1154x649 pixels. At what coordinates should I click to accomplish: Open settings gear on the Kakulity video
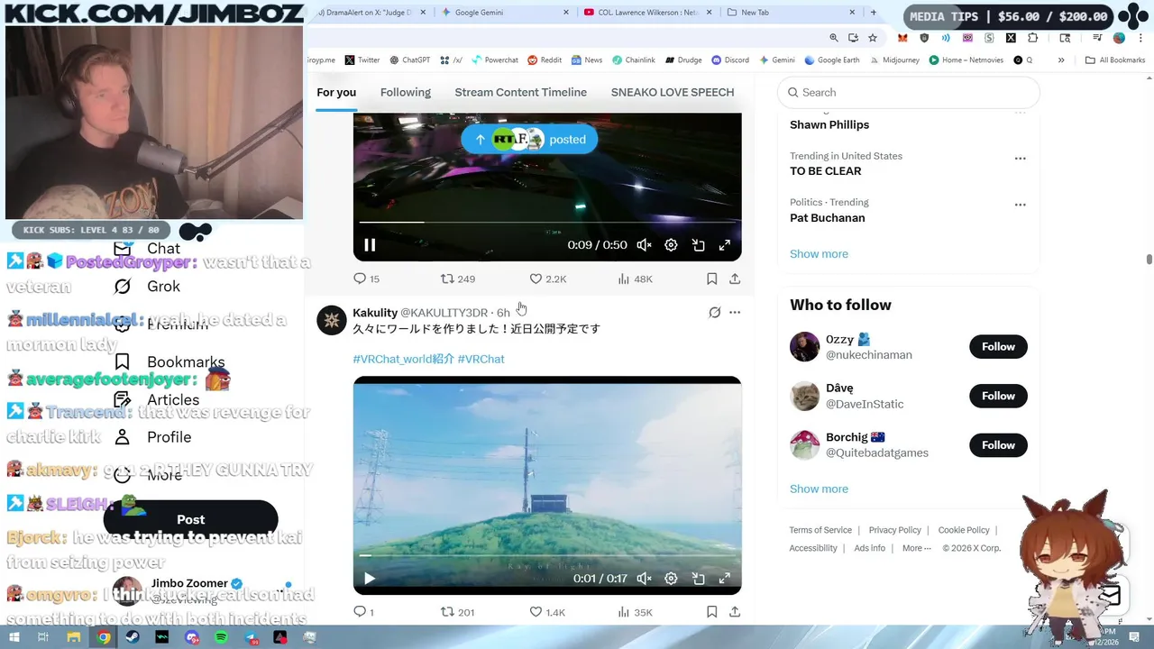click(671, 579)
